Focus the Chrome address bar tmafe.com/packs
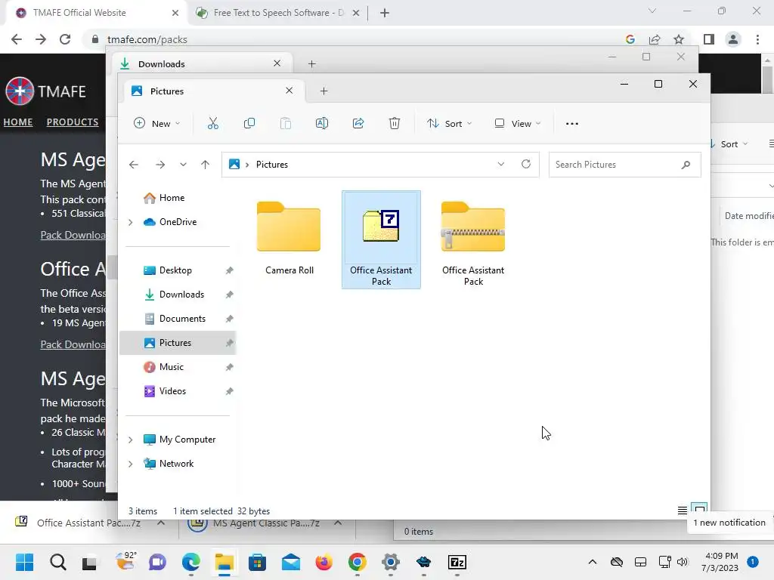This screenshot has height=580, width=774. point(355,39)
